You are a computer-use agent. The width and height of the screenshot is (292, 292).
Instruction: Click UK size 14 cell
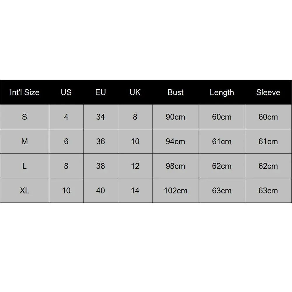pos(135,190)
